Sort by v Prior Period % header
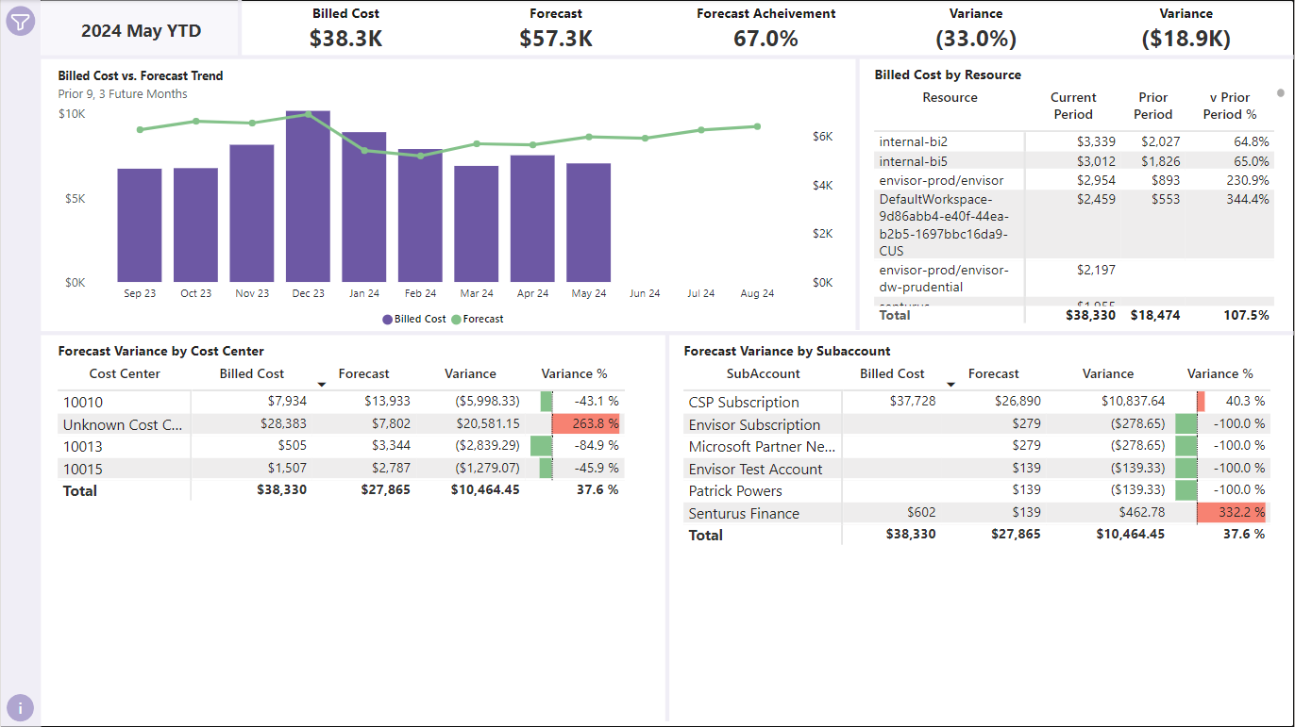1295x727 pixels. click(x=1230, y=106)
